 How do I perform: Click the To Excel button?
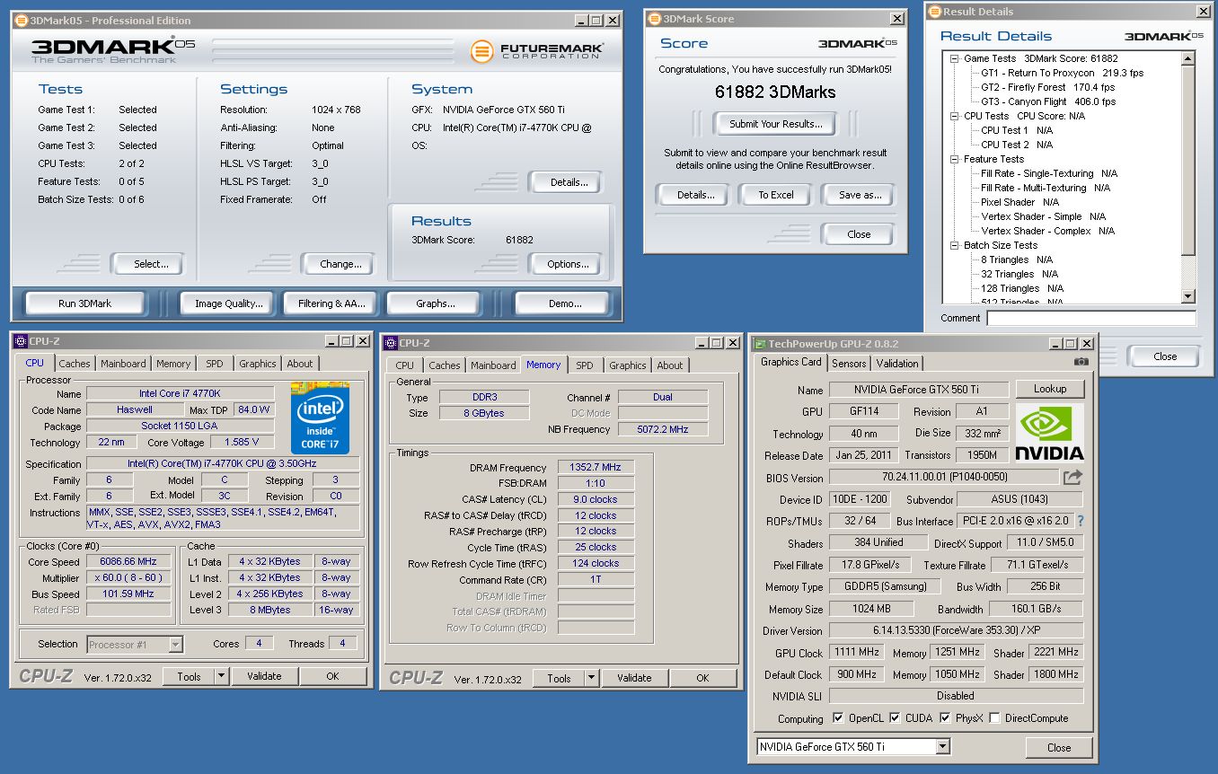776,195
